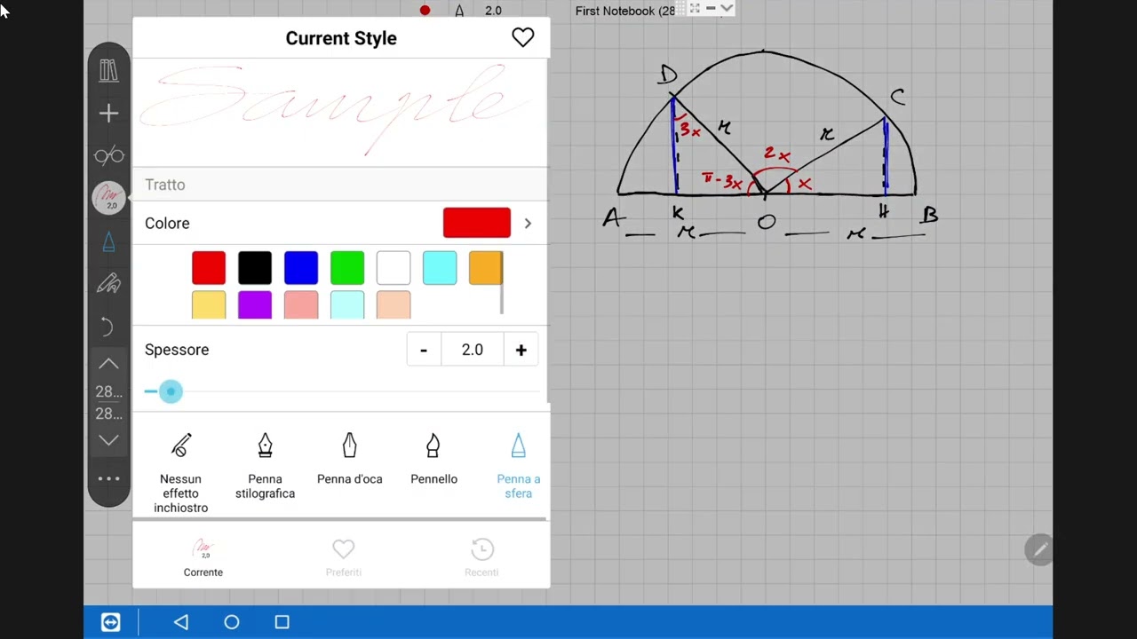Choose Pennello brush type

tap(433, 460)
